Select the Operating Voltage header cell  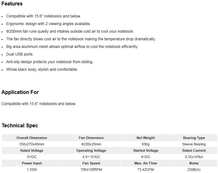pyautogui.click(x=91, y=150)
